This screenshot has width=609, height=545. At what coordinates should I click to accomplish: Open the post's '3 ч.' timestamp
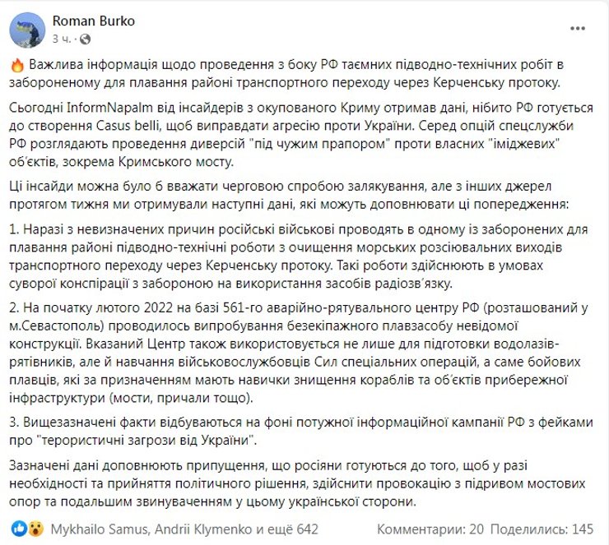(x=63, y=38)
